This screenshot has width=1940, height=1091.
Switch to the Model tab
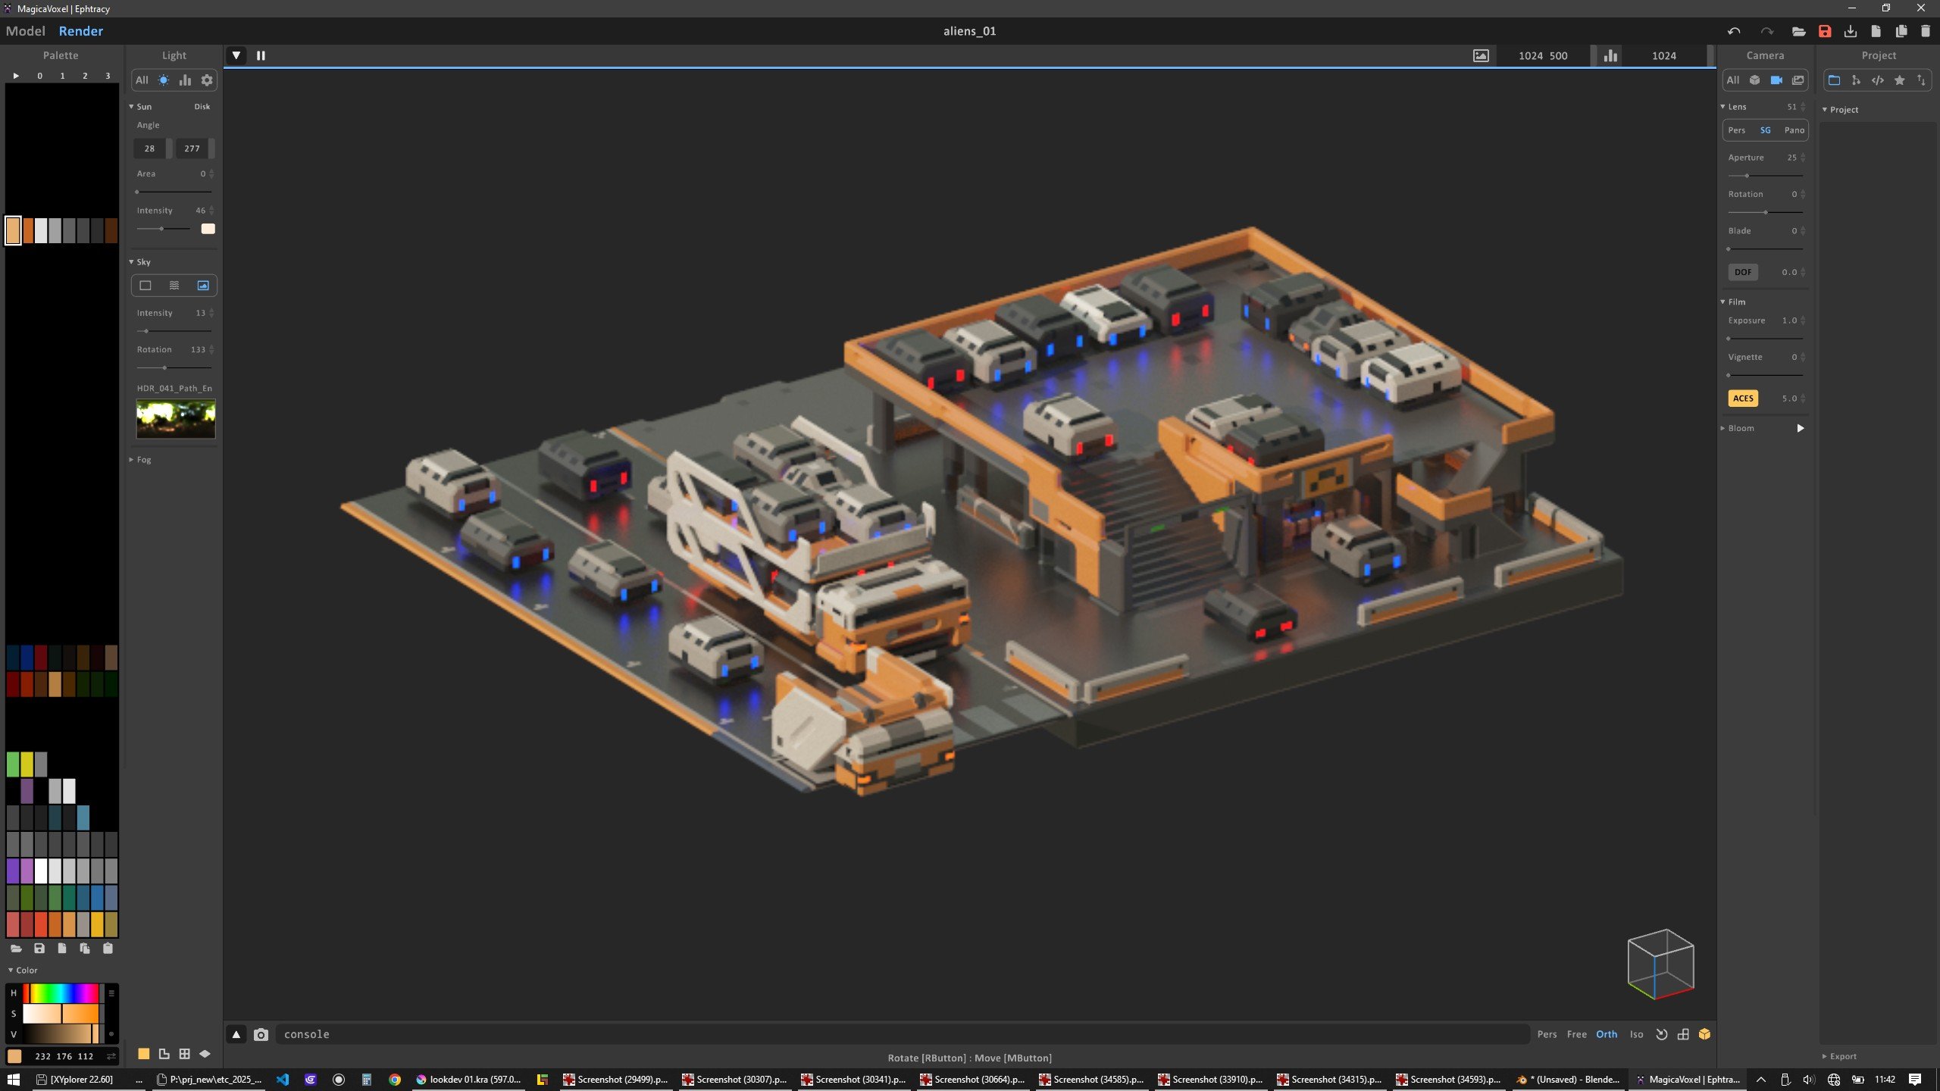(26, 31)
